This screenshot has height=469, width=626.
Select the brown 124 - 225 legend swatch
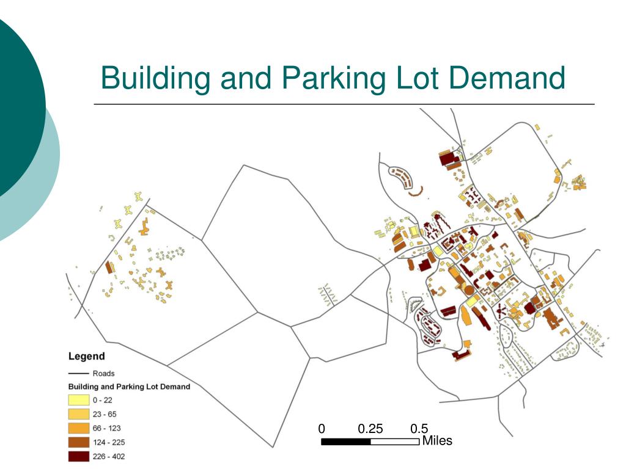(x=79, y=442)
